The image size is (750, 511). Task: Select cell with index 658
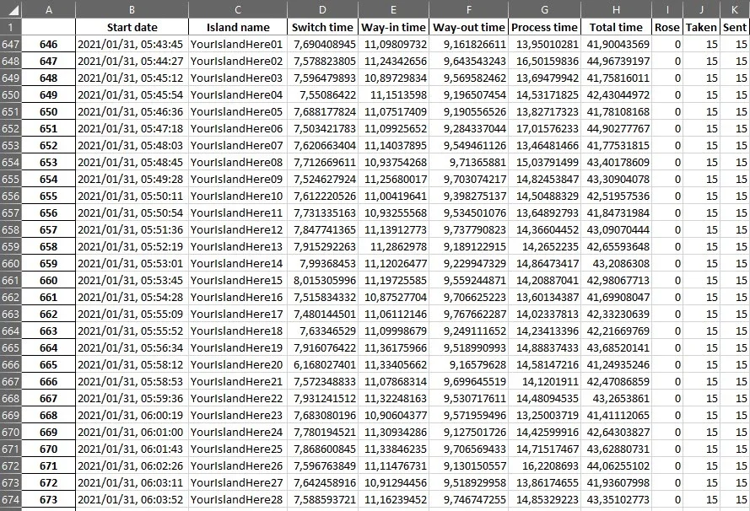(48, 247)
